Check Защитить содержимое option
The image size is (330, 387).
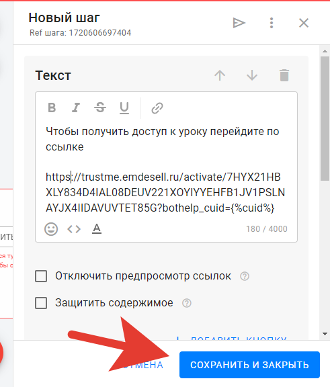pos(41,303)
